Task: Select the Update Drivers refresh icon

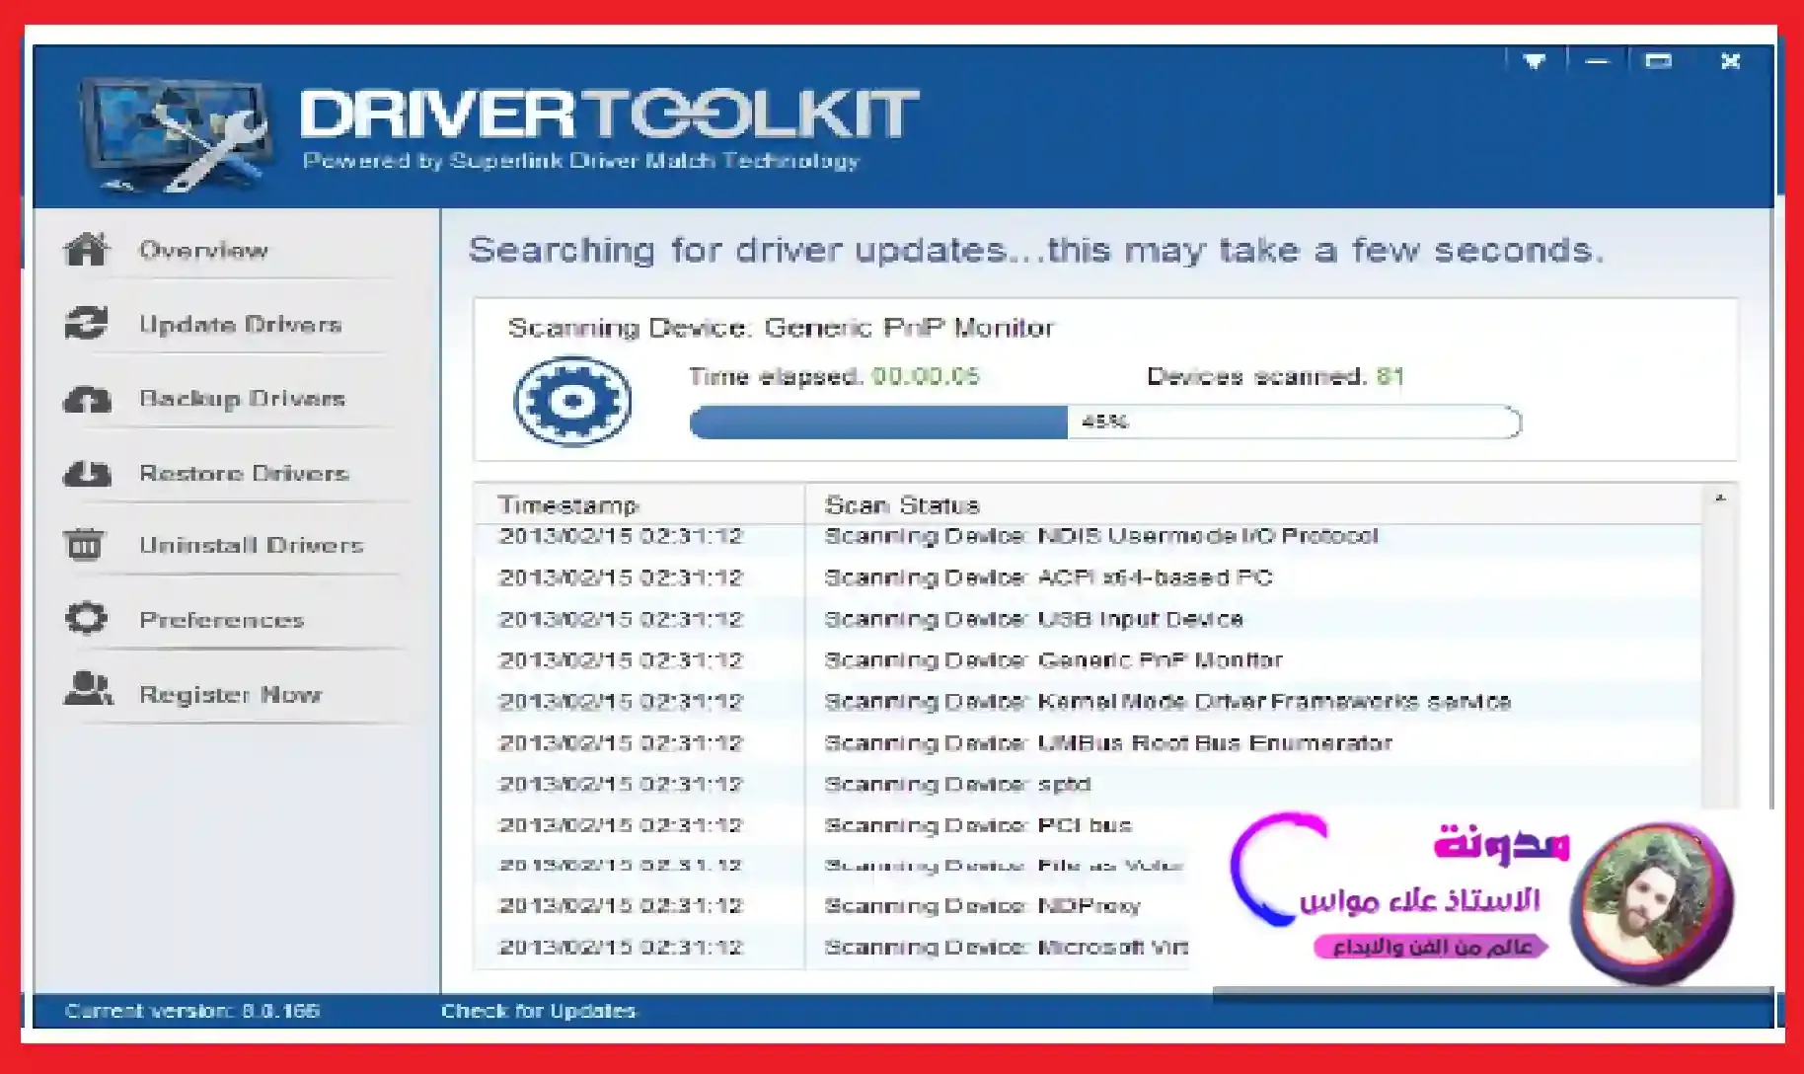Action: [x=86, y=323]
